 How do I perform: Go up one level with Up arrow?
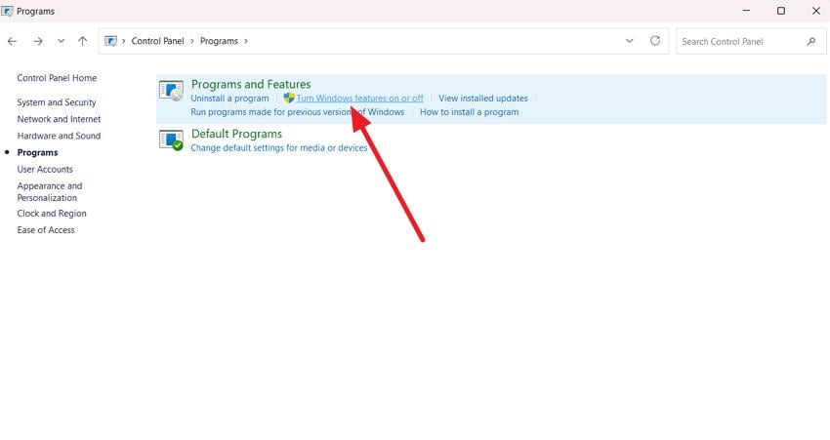tap(83, 41)
